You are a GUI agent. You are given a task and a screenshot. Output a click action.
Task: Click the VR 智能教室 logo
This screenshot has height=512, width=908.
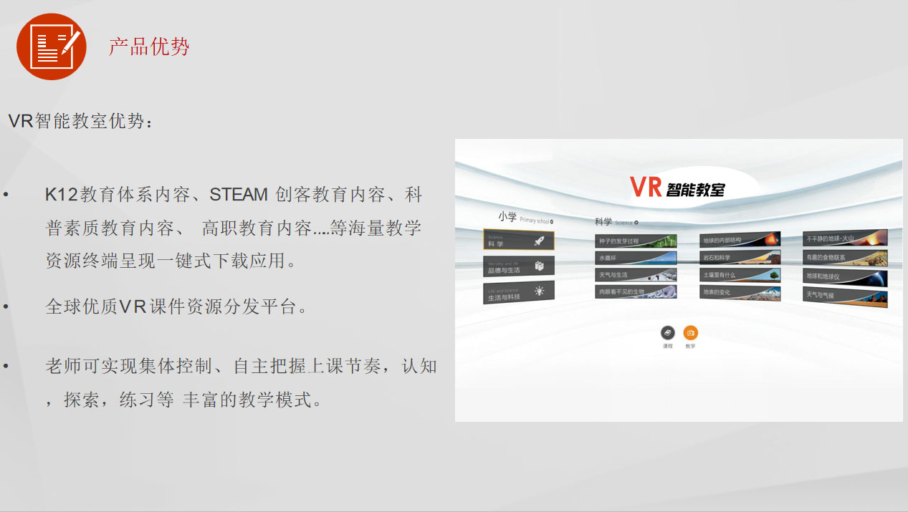click(677, 188)
